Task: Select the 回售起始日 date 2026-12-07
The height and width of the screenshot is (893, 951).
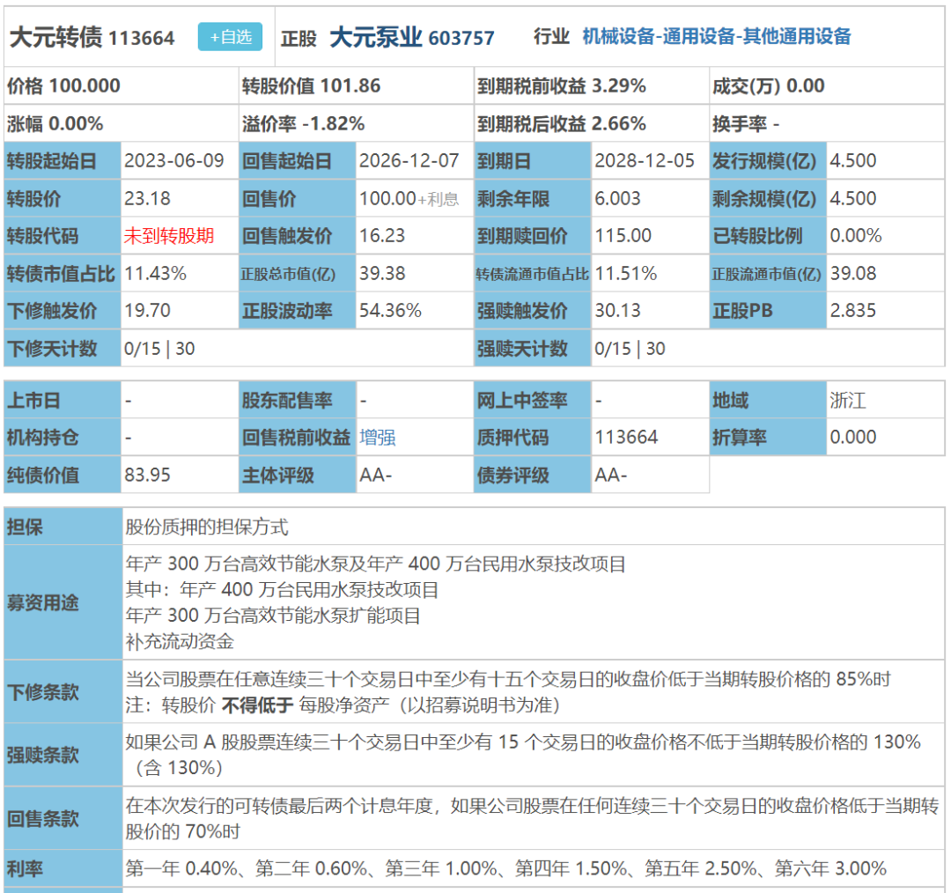Action: coord(409,161)
